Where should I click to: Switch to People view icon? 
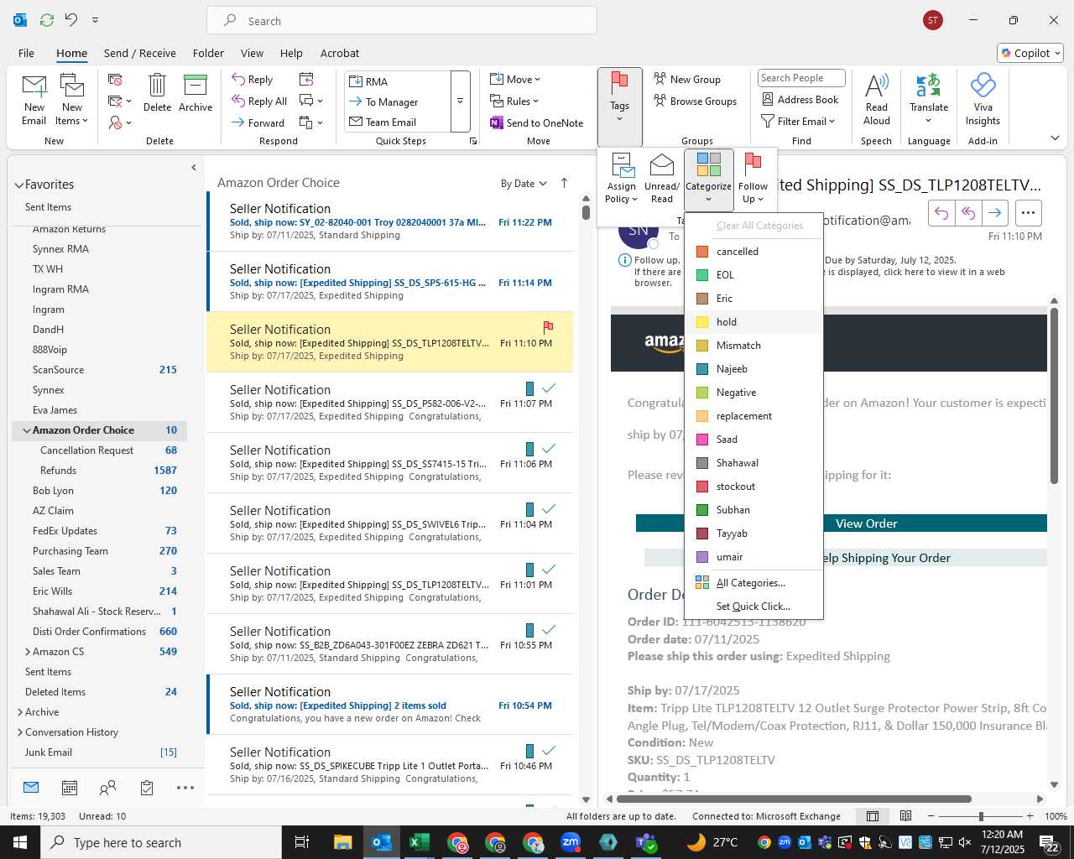click(x=107, y=788)
